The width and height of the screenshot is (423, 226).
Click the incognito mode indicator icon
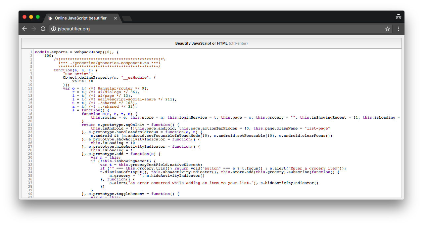point(398,17)
